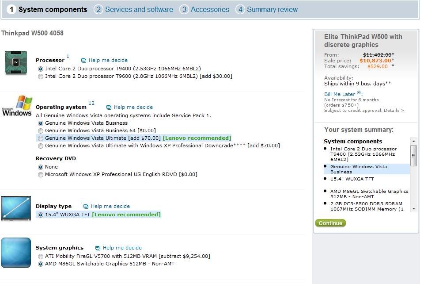The height and width of the screenshot is (284, 424).
Task: Open processor footnote 1
Action: (x=68, y=56)
